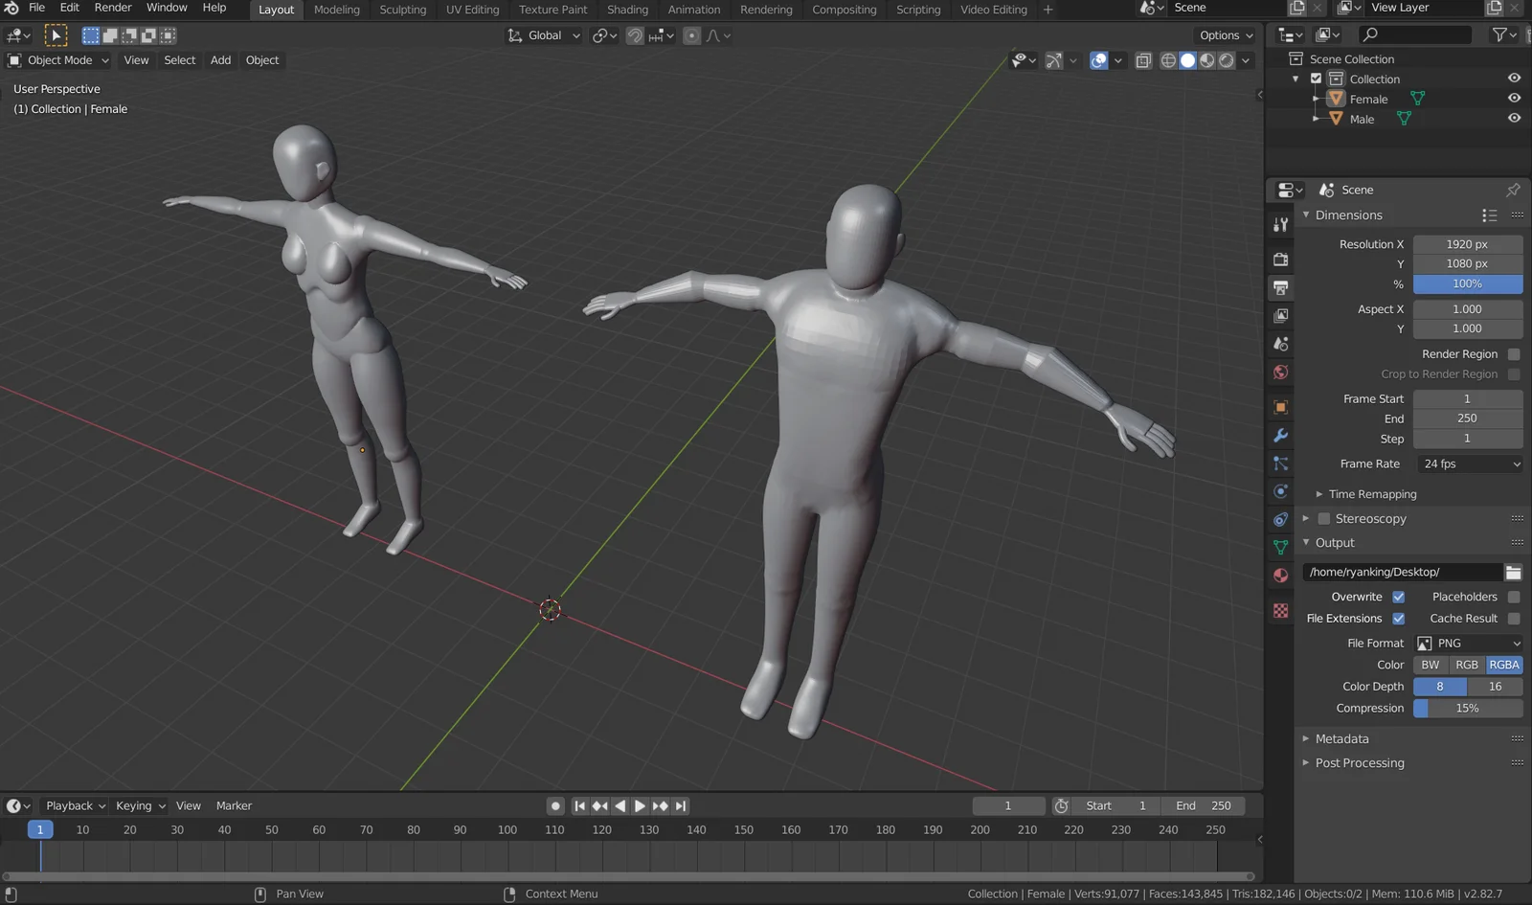The image size is (1532, 905).
Task: Toggle the Female object's visibility
Action: (1514, 98)
